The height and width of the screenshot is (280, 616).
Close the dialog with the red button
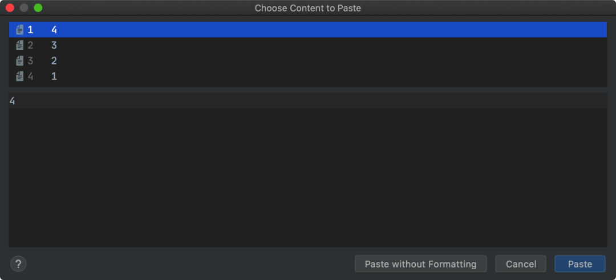10,8
